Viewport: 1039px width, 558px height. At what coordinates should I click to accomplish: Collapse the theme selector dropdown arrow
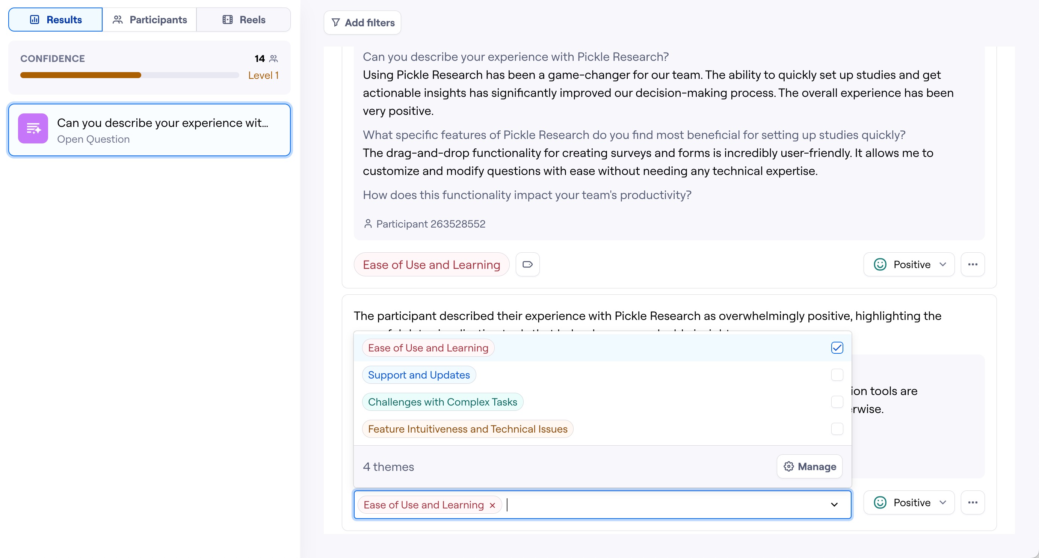[835, 505]
